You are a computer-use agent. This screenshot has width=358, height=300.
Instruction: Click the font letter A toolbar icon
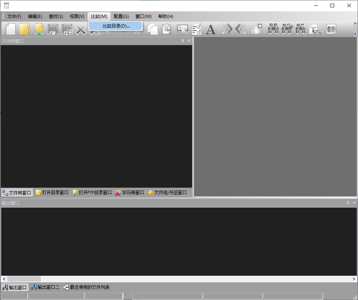[x=210, y=29]
